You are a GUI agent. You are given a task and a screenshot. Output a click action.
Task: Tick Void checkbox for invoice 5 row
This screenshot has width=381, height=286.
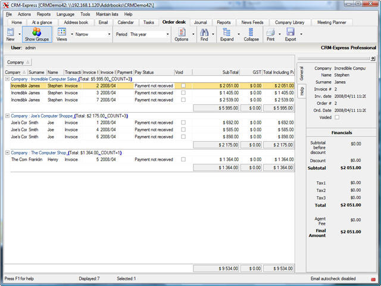183,160
